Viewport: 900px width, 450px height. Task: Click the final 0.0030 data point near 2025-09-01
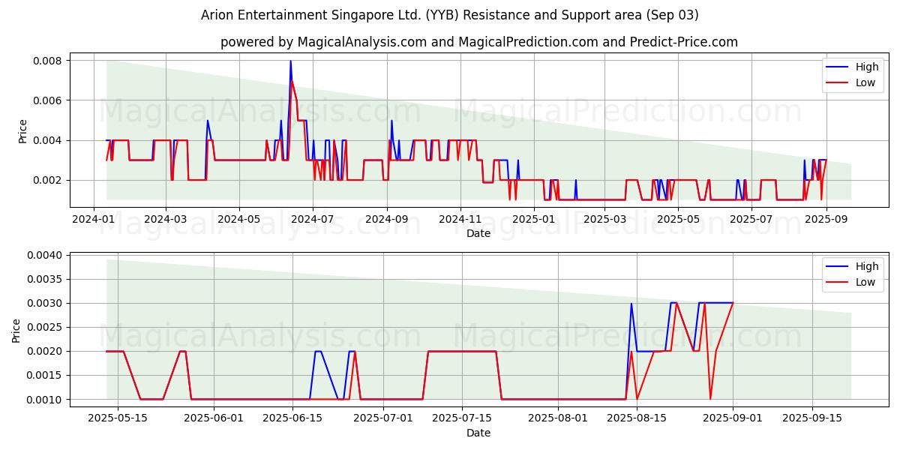tap(733, 303)
